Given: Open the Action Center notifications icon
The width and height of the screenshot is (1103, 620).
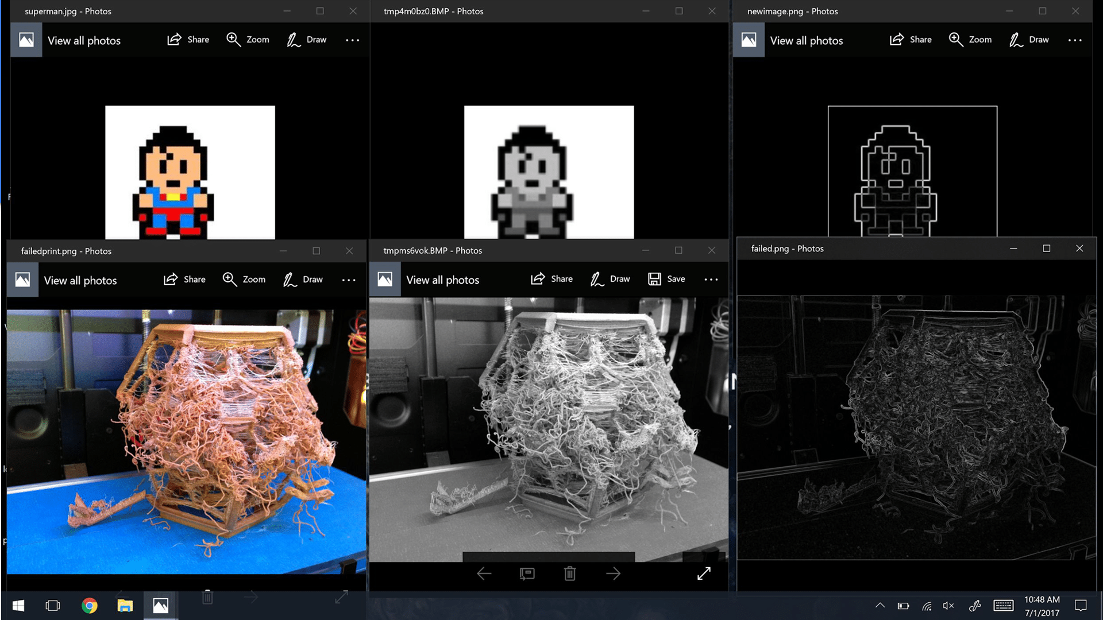Looking at the screenshot, I should click(x=1081, y=606).
